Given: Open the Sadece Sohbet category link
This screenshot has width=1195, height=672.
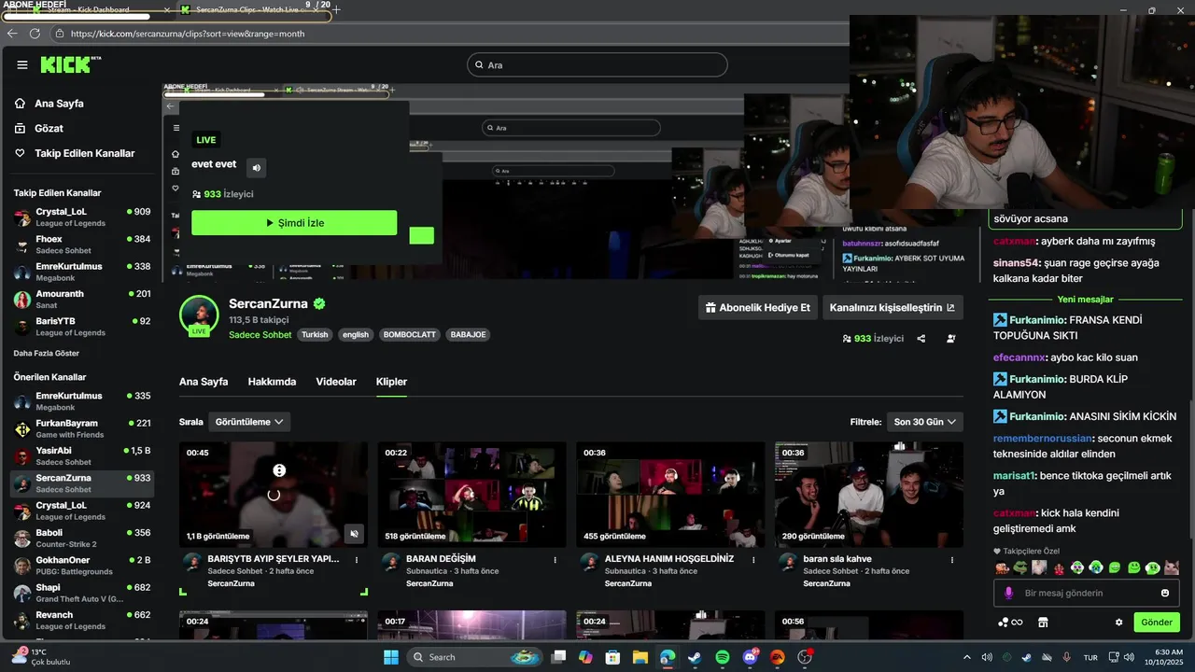Looking at the screenshot, I should click(x=260, y=334).
